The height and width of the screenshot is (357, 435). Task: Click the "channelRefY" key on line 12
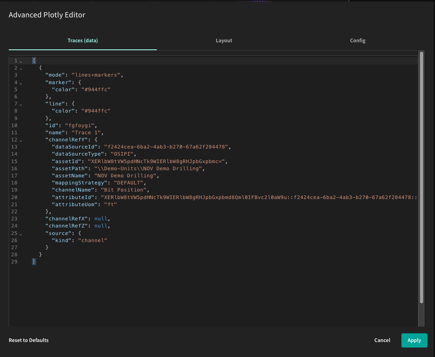(67, 139)
